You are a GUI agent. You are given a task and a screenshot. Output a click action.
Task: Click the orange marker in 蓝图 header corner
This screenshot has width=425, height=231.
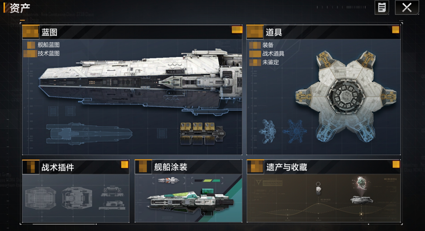point(237,30)
